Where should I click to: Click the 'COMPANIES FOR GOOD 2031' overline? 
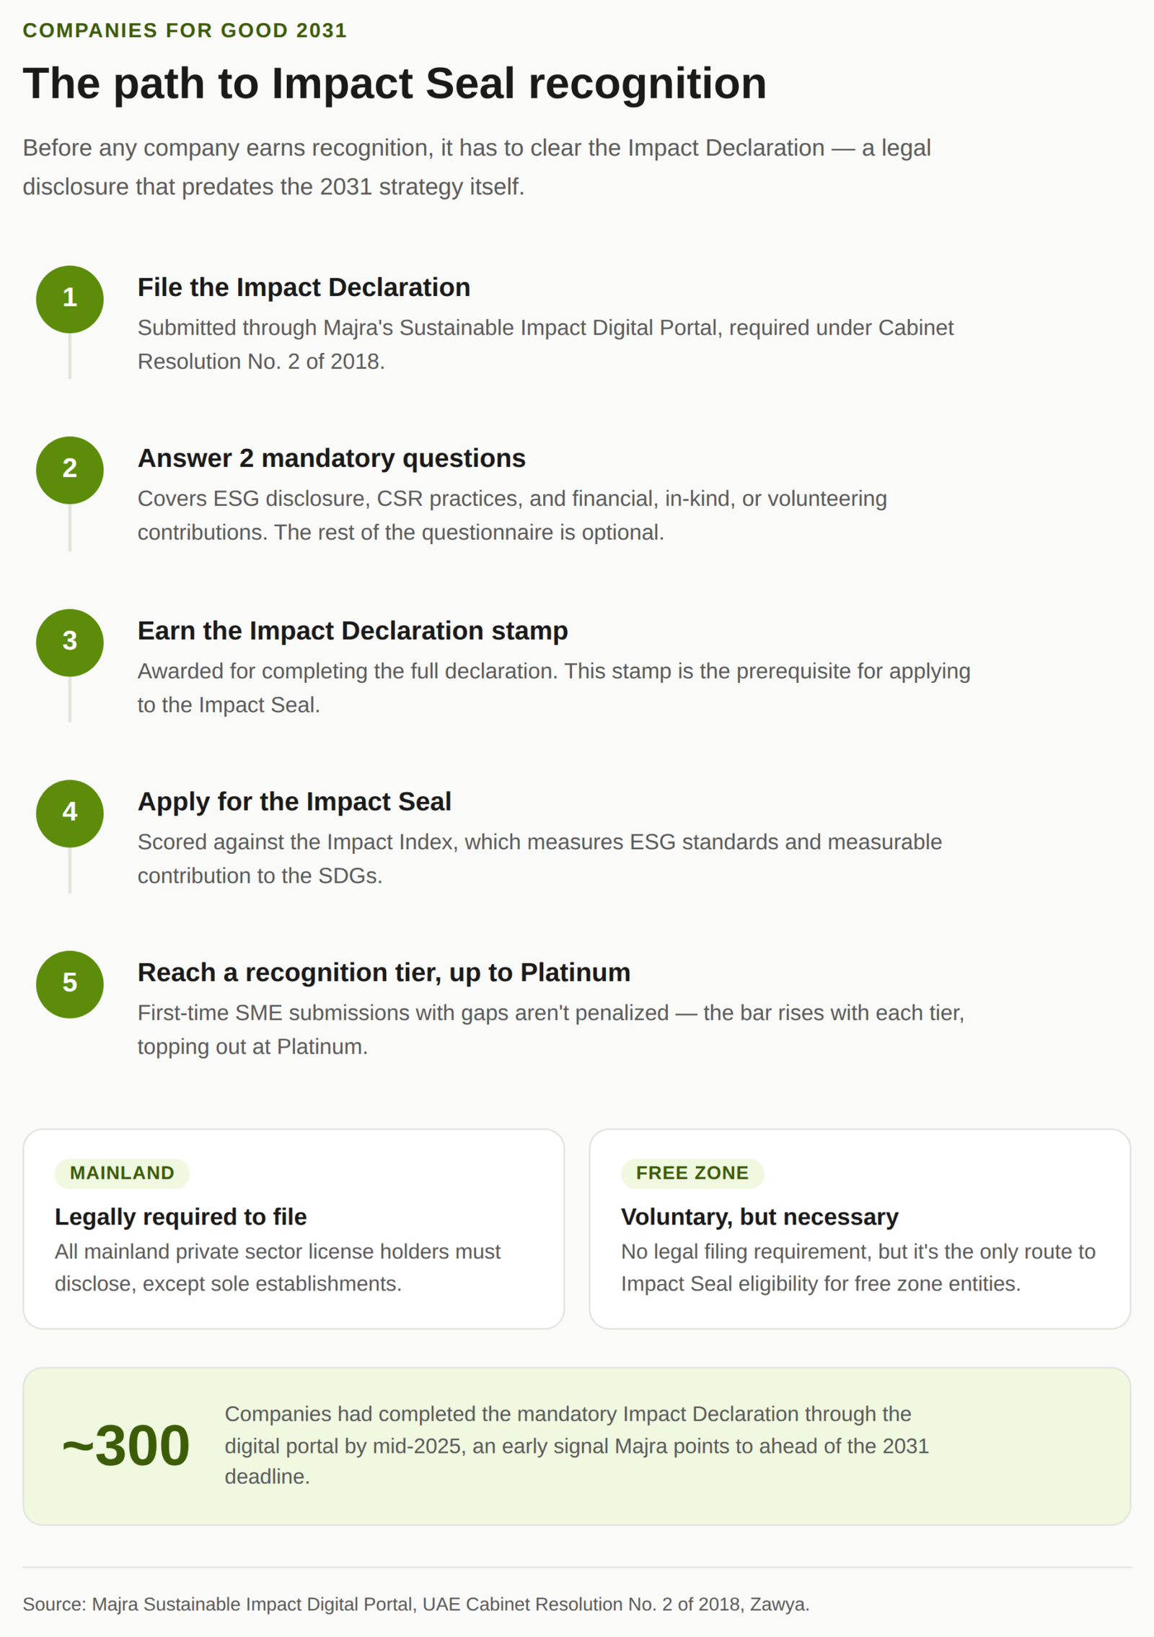tap(185, 30)
